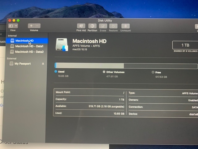Click the My Passport drive icon
Screen dimensions: 198x149
pos(11,63)
